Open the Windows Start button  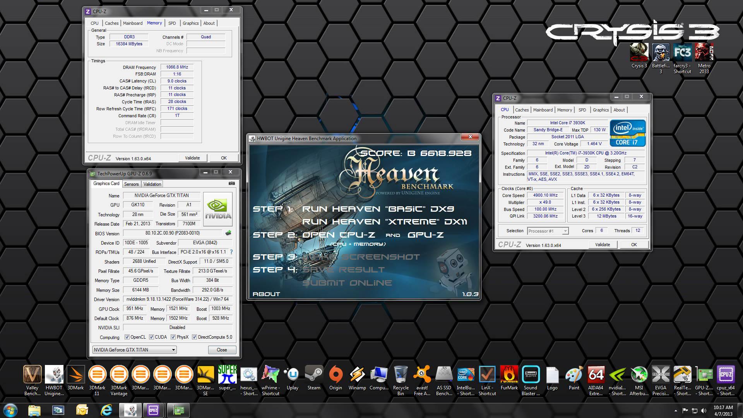(x=10, y=410)
